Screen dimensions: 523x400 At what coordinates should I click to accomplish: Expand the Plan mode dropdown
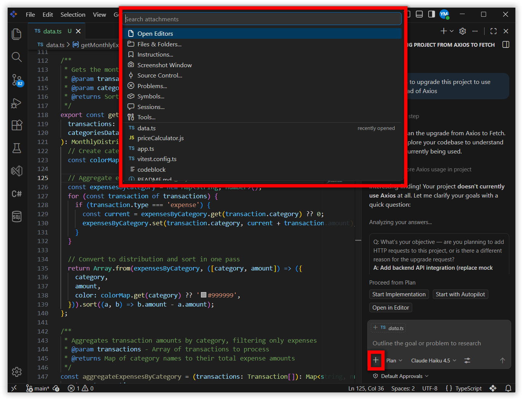pos(394,360)
